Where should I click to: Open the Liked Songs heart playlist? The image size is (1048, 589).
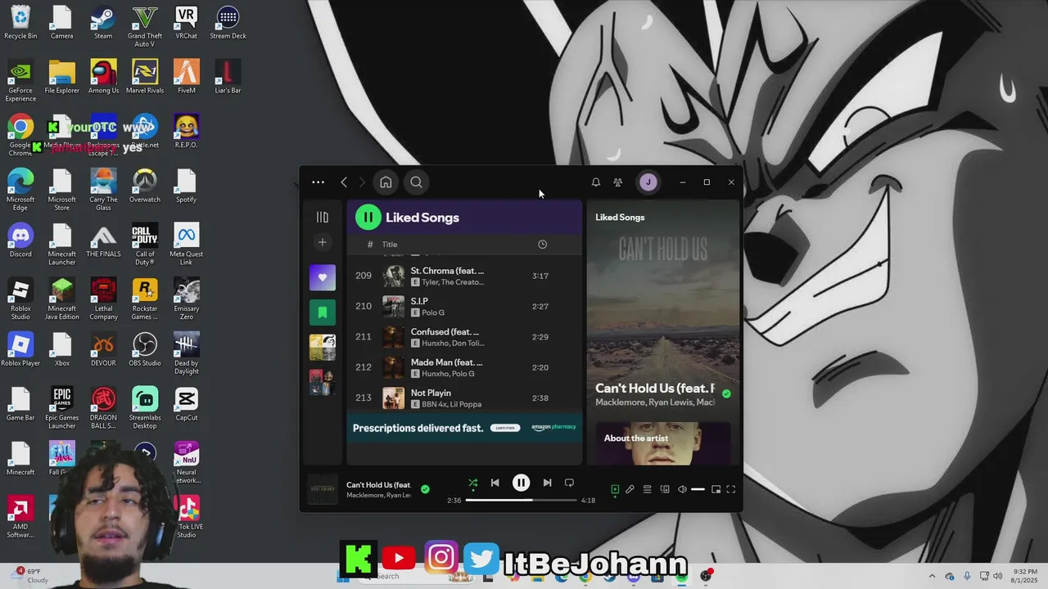323,277
